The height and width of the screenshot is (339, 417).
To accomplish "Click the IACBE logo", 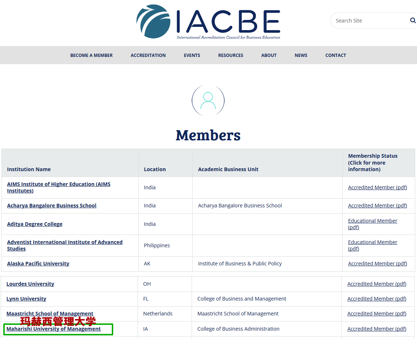I will pyautogui.click(x=208, y=22).
